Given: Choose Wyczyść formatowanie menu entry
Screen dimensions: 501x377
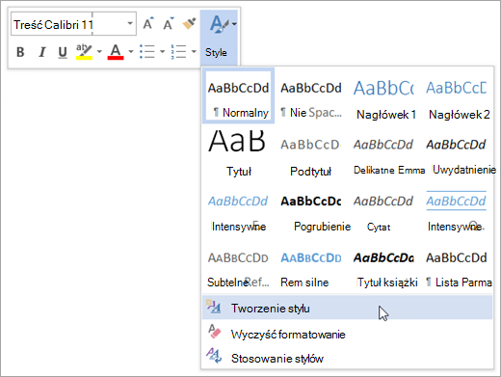Looking at the screenshot, I should click(x=348, y=334).
